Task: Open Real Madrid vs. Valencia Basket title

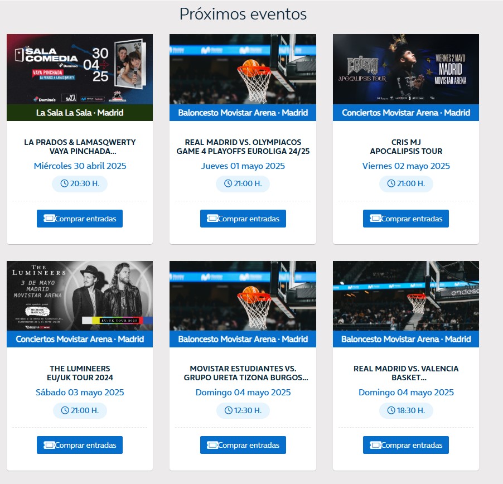Action: point(406,373)
